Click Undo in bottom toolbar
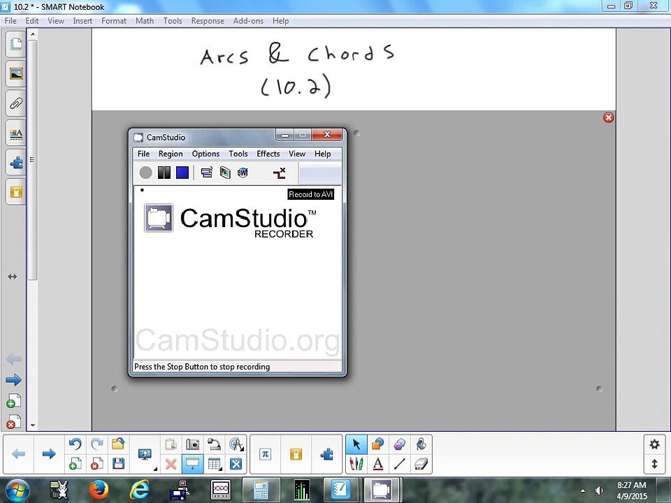The width and height of the screenshot is (671, 503). point(75,444)
